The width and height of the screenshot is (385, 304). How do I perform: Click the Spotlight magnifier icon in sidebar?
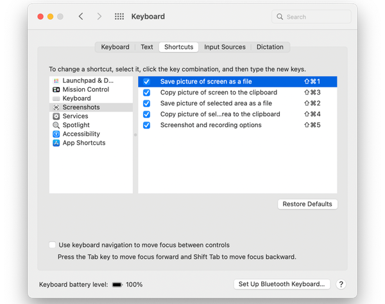pos(56,125)
